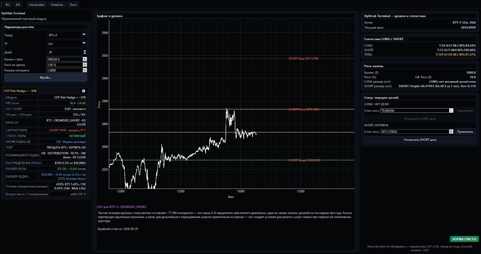Image resolution: width=481 pixels, height=254 pixels.
Task: Click the Размер контракта input field
Action: [x=65, y=70]
